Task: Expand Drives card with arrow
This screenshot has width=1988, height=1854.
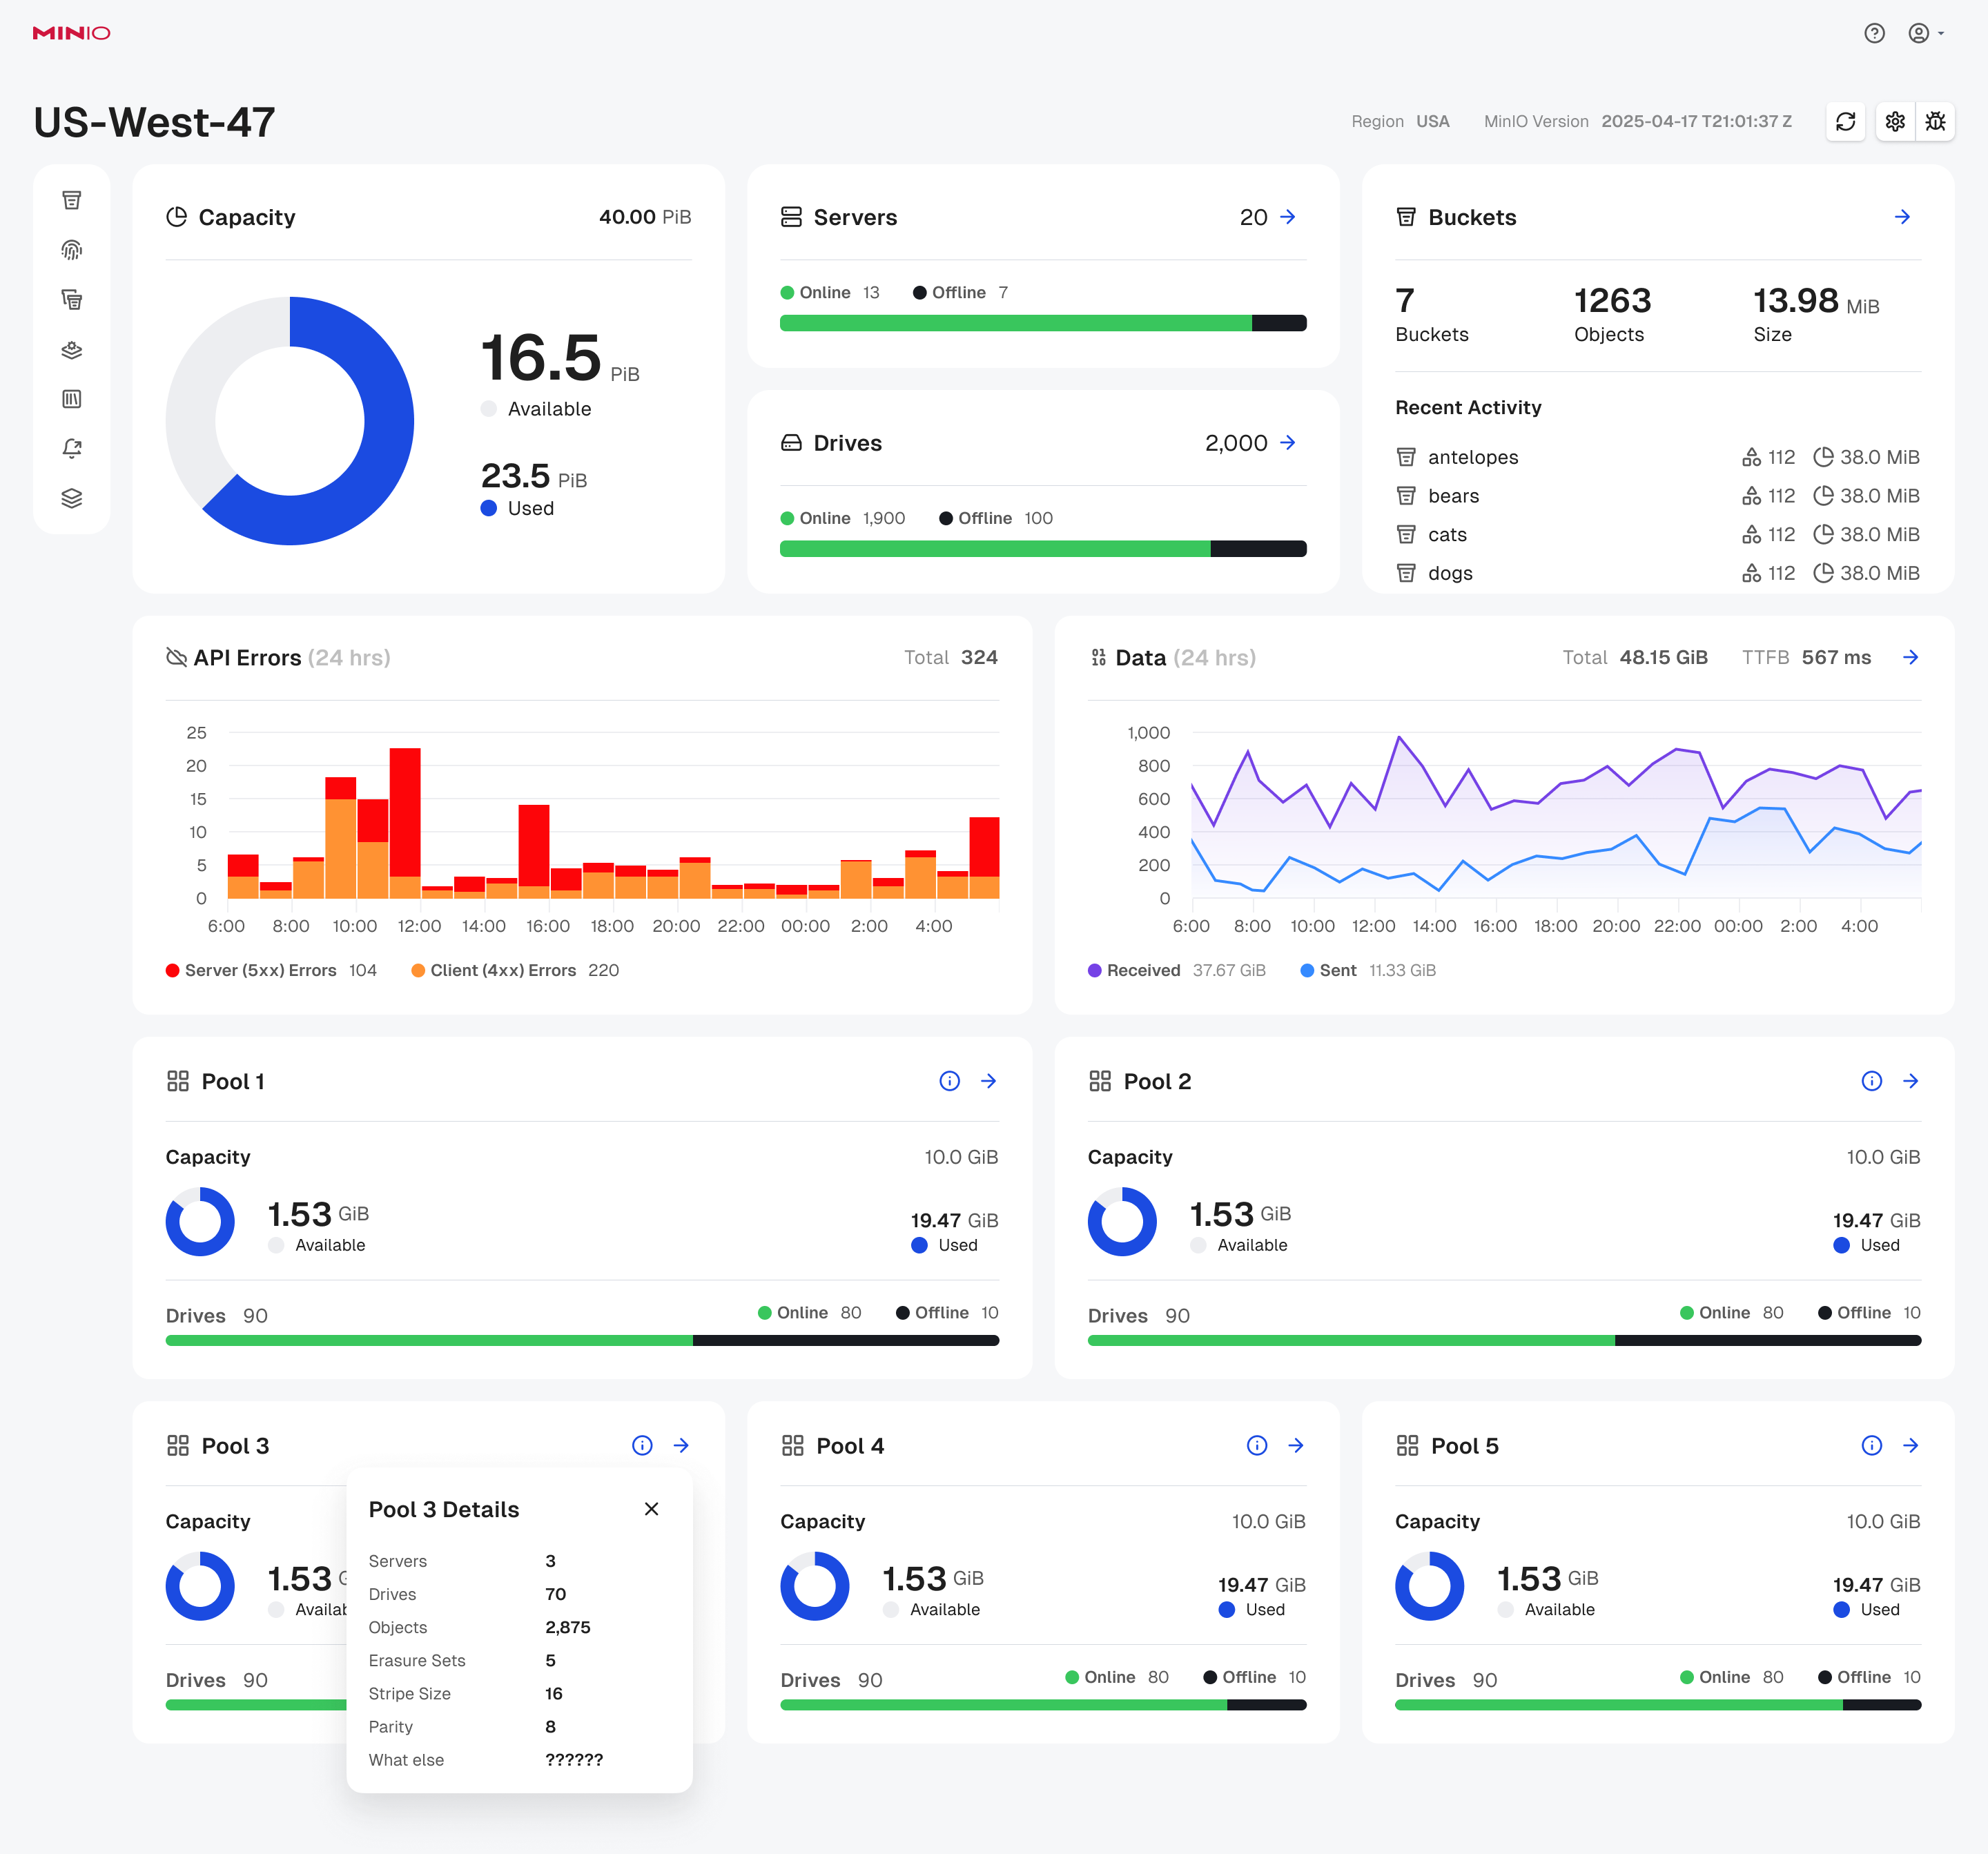Action: (x=1288, y=442)
